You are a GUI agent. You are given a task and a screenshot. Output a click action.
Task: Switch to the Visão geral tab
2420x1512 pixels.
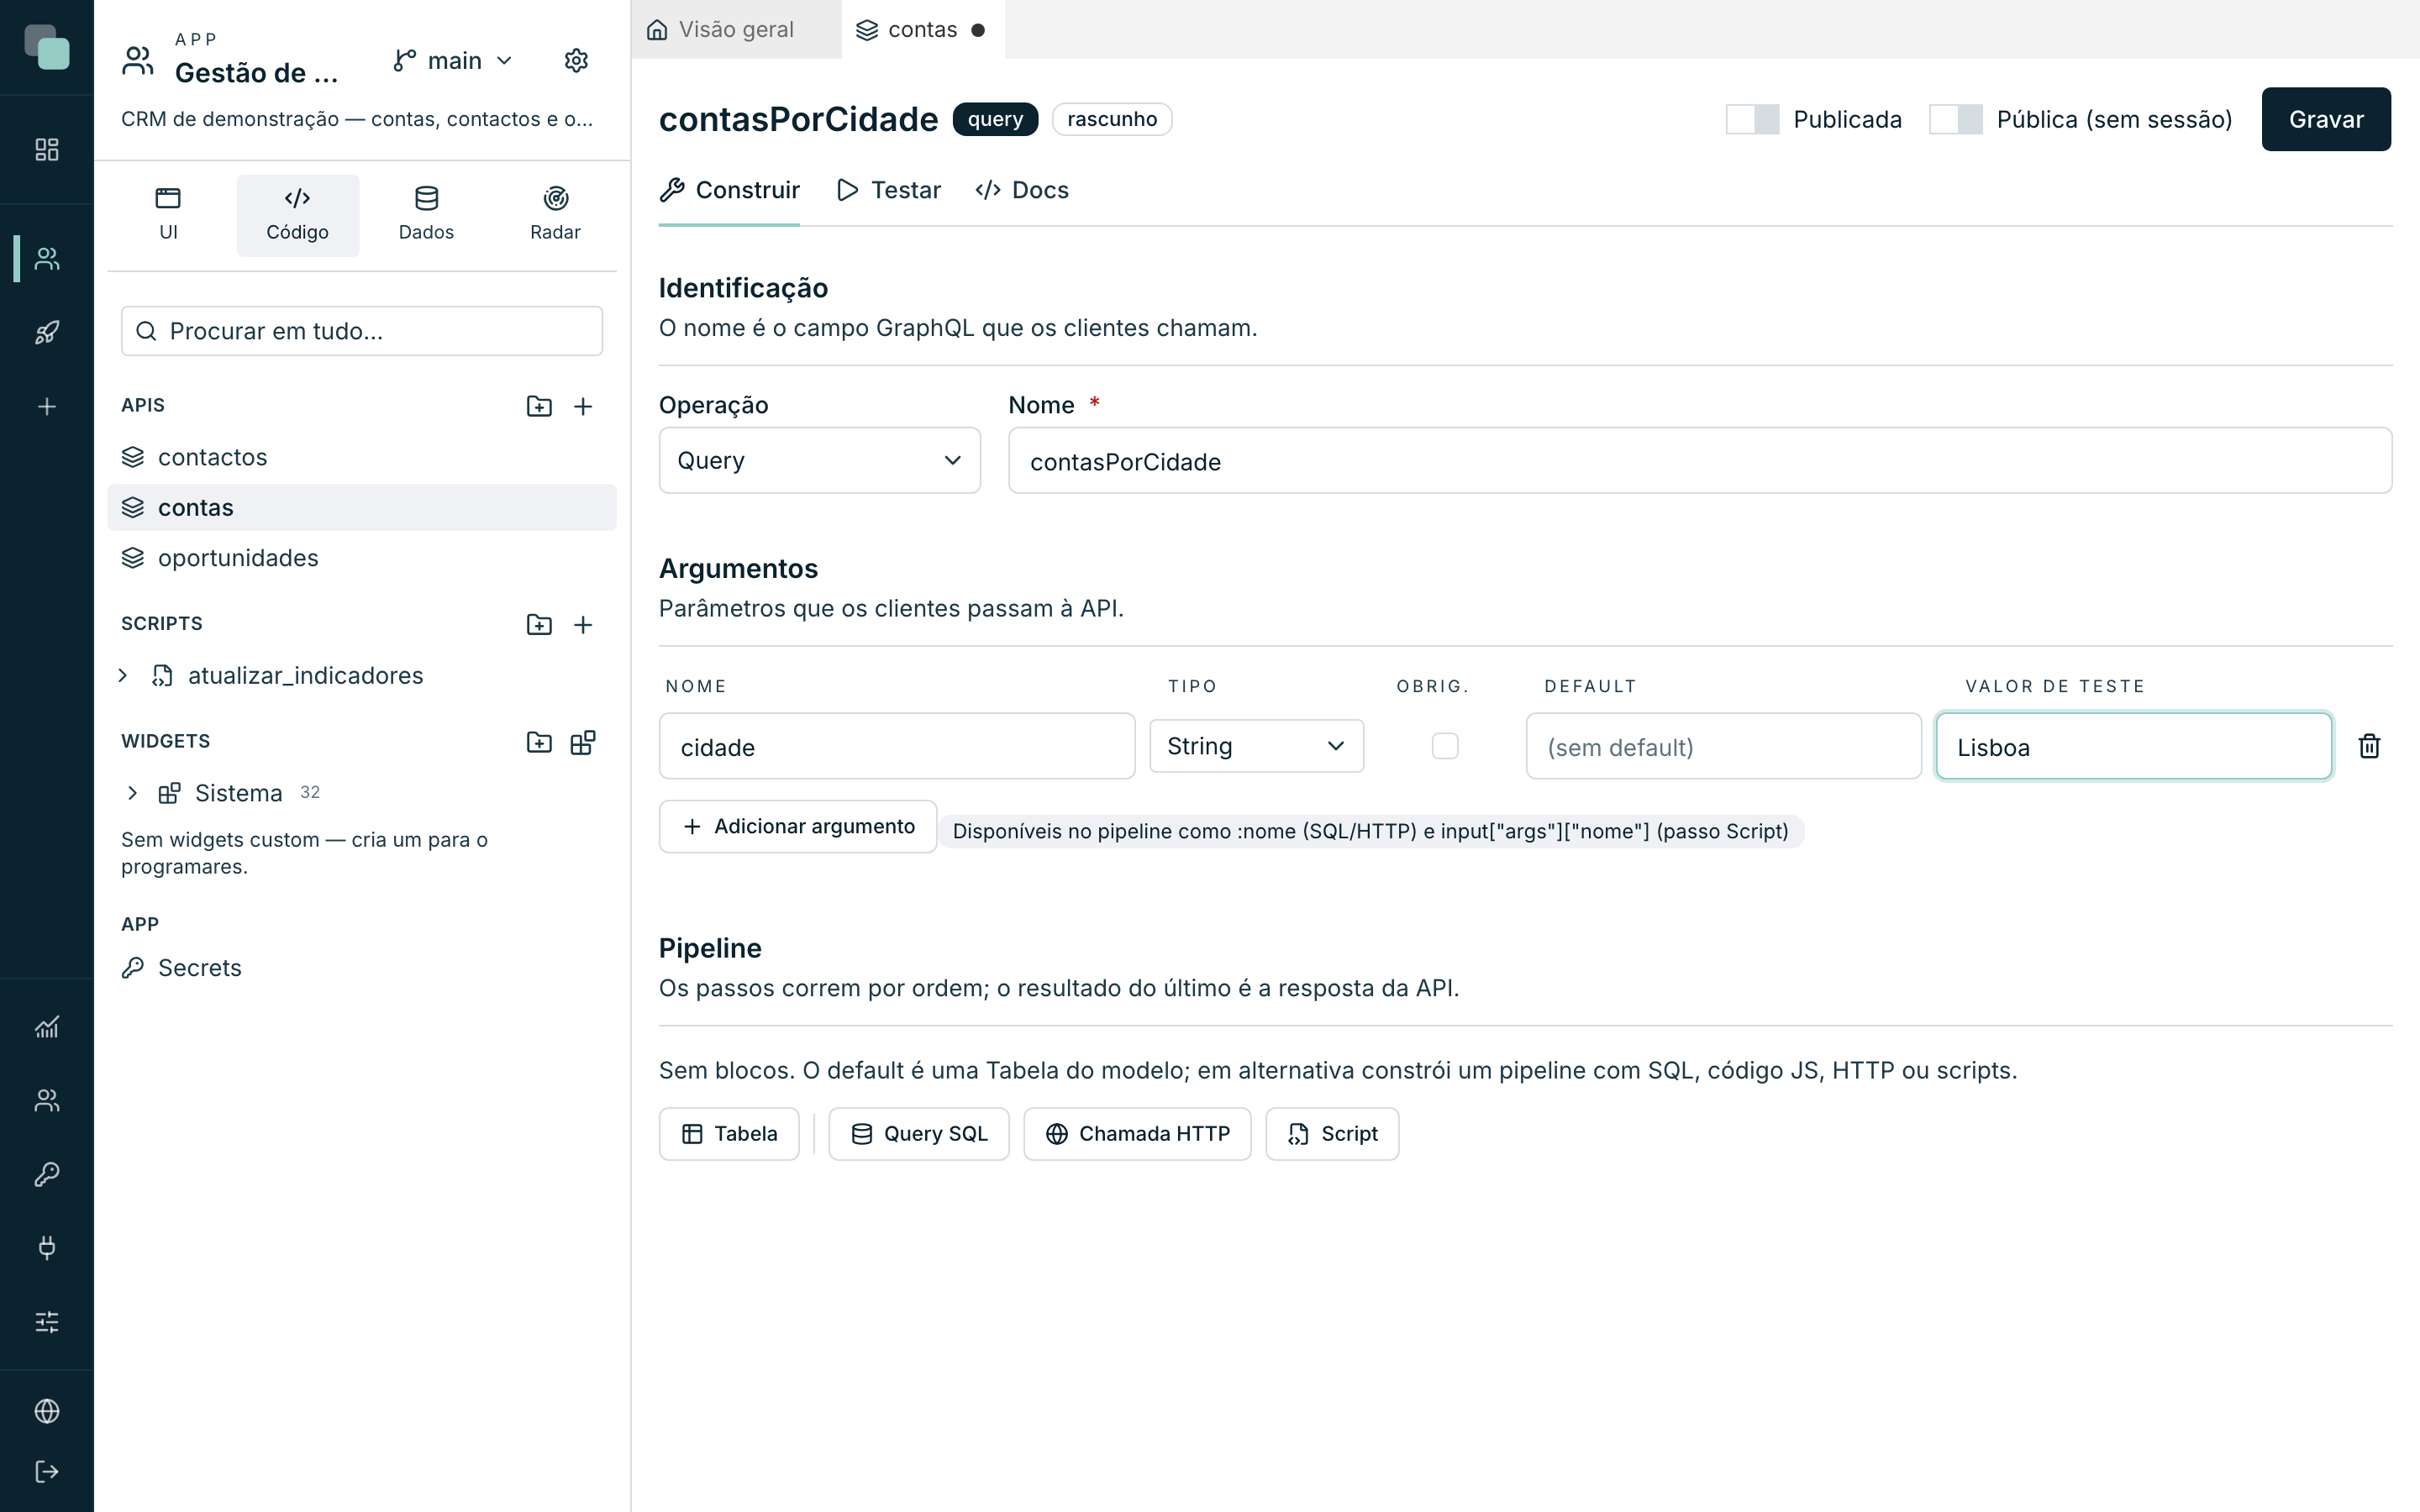pos(736,30)
